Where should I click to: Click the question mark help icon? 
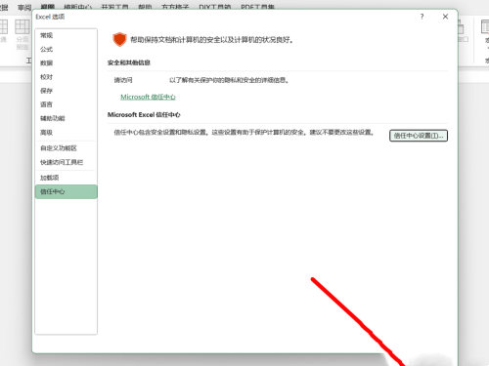(422, 17)
